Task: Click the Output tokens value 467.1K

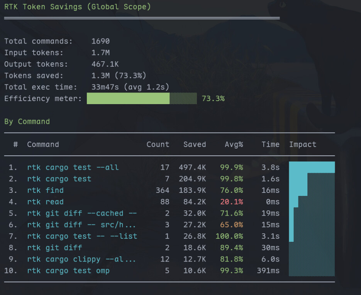Action: coord(105,64)
